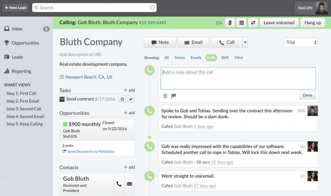Open Opportunities in the sidebar
Viewport: 331px width, 196px height.
tap(25, 43)
